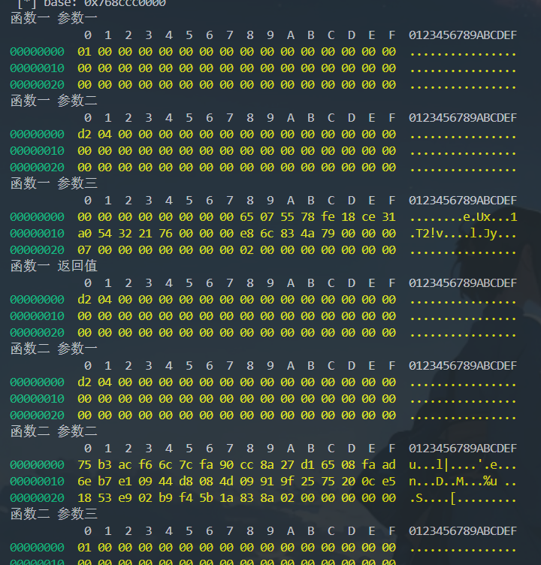Click hex byte 'e1' in 函数二 参数二
541x565 pixels.
pyautogui.click(x=125, y=482)
